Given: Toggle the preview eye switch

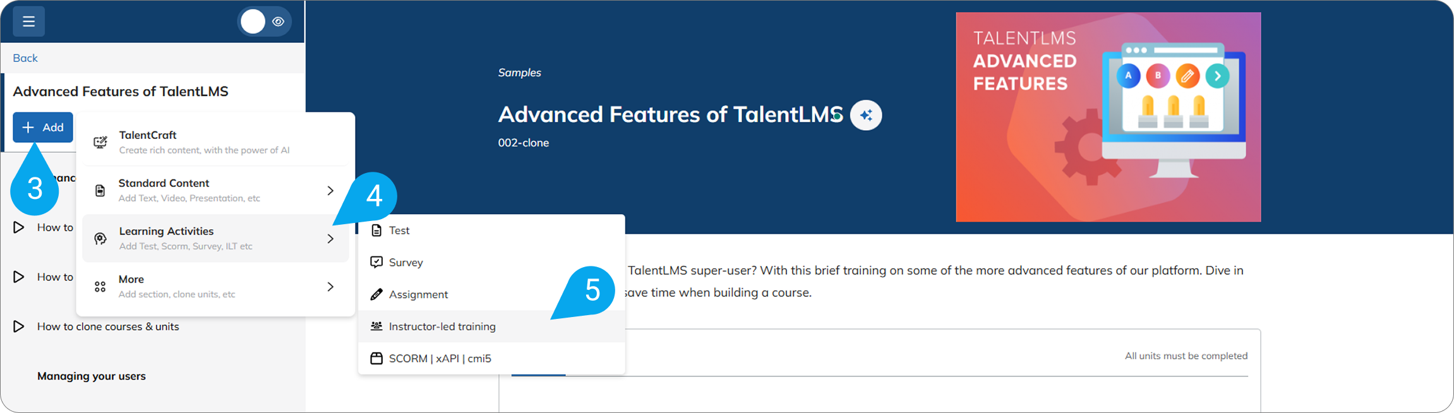Looking at the screenshot, I should click(x=265, y=21).
